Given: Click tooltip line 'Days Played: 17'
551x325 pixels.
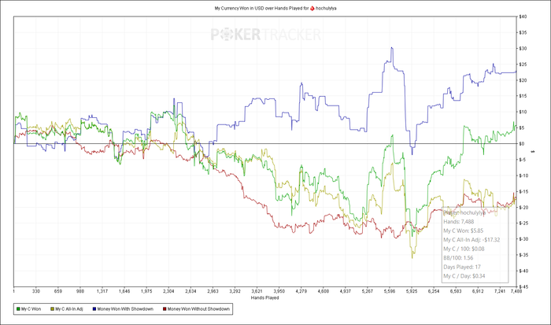Looking at the screenshot, I should tap(462, 267).
